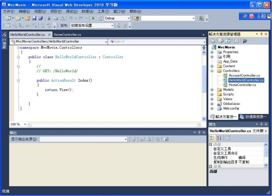
Task: Open the 调试(D) menu
Action: coord(72,11)
